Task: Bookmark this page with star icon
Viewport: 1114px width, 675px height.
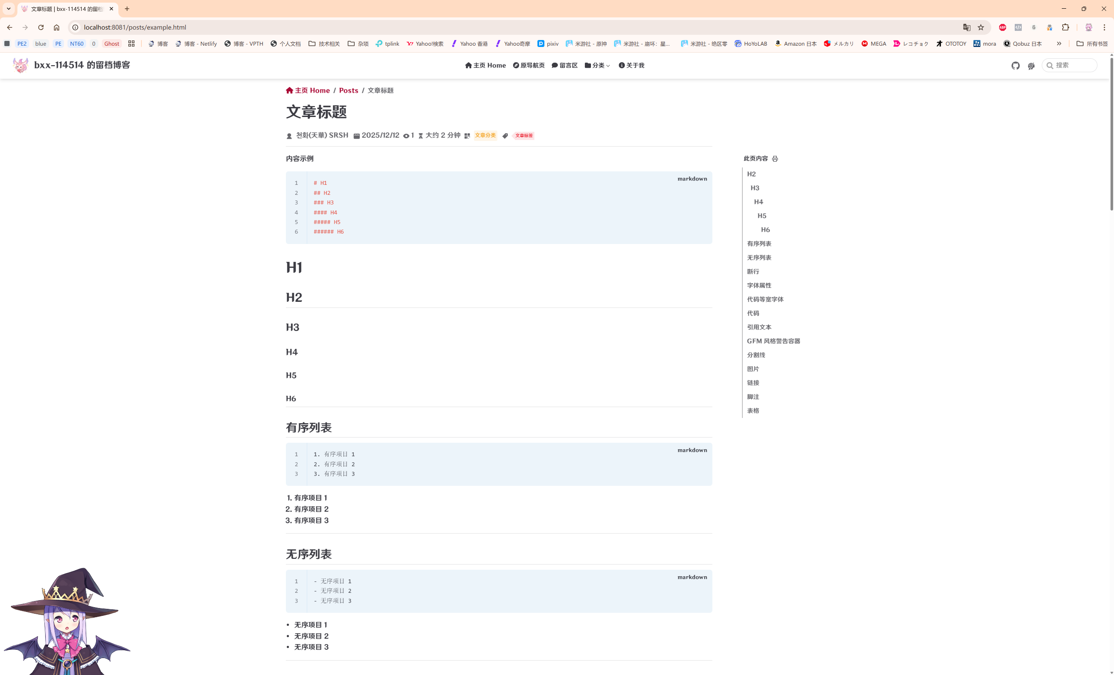Action: pyautogui.click(x=981, y=27)
